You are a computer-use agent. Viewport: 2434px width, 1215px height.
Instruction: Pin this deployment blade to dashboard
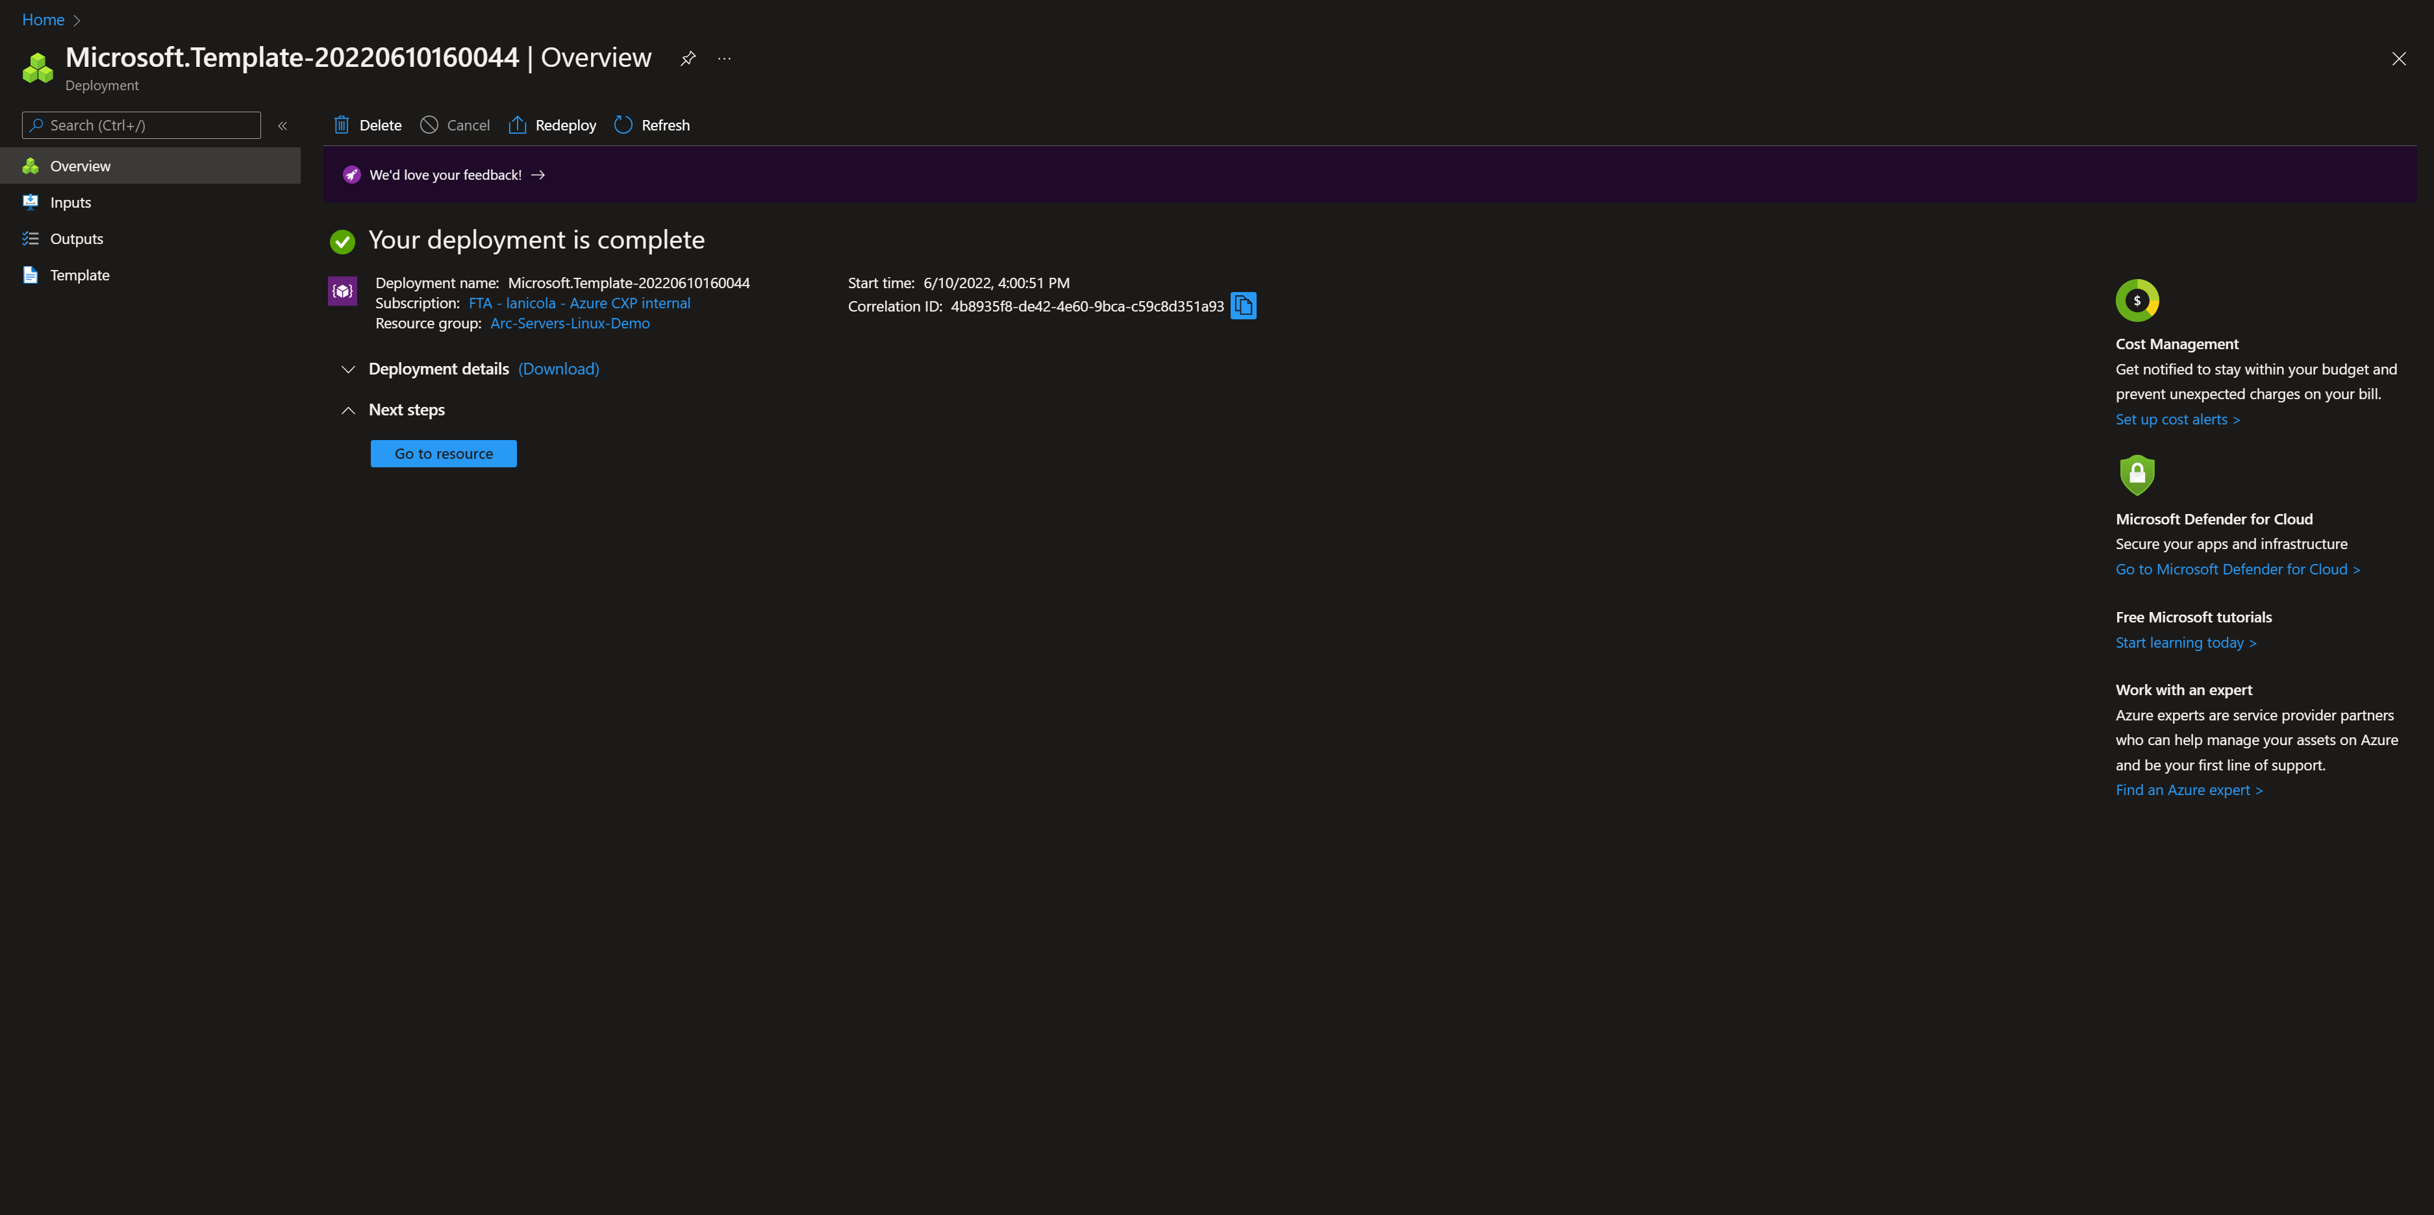click(x=688, y=58)
